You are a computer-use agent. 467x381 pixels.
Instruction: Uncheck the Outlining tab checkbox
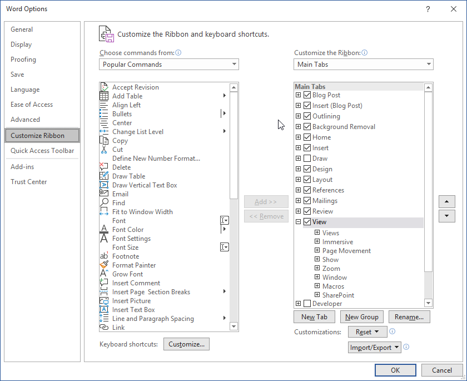tap(307, 116)
